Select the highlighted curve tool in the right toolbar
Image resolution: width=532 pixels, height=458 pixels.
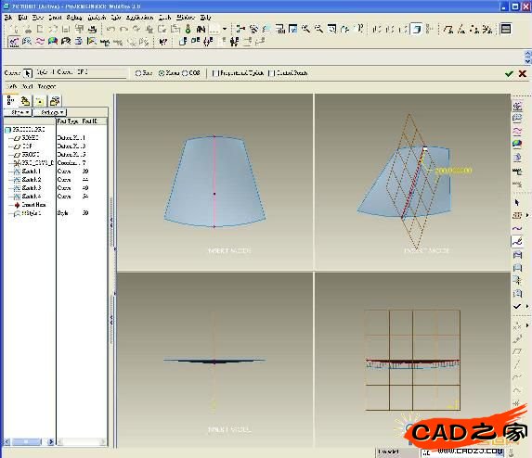click(517, 242)
